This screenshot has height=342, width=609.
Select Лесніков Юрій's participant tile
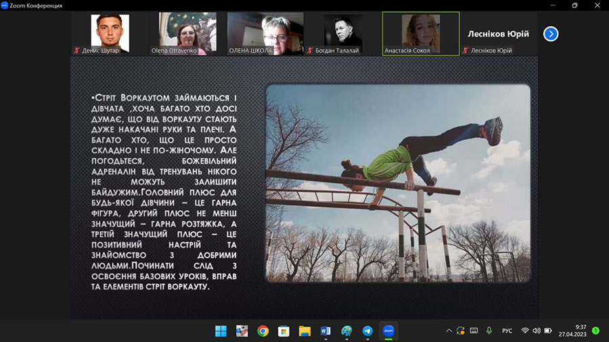499,34
